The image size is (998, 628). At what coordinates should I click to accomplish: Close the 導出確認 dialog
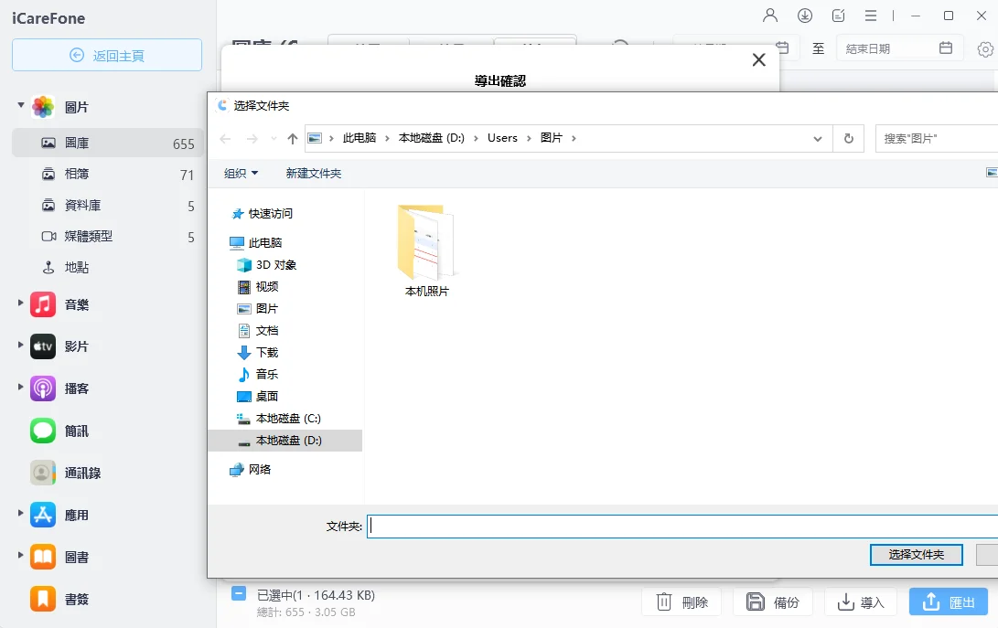tap(758, 59)
